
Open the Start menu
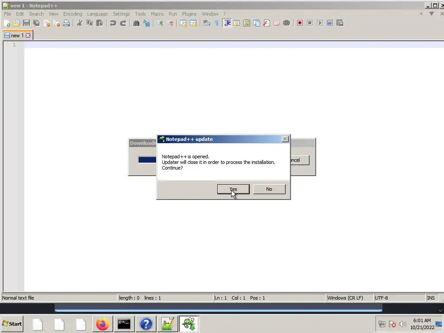point(12,323)
